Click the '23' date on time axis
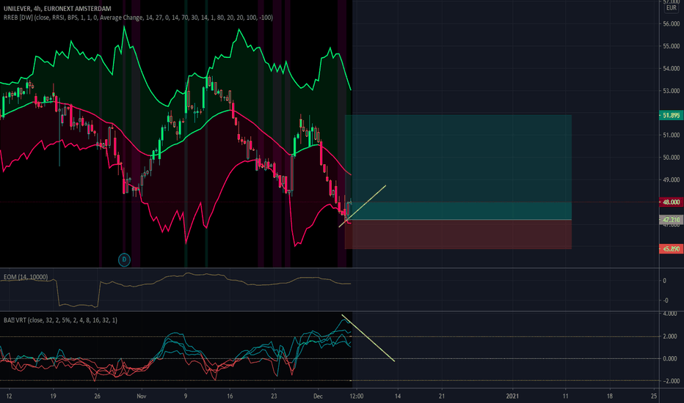 click(274, 396)
